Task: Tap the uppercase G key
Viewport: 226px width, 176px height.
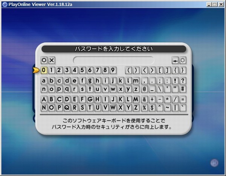Action: [90, 99]
